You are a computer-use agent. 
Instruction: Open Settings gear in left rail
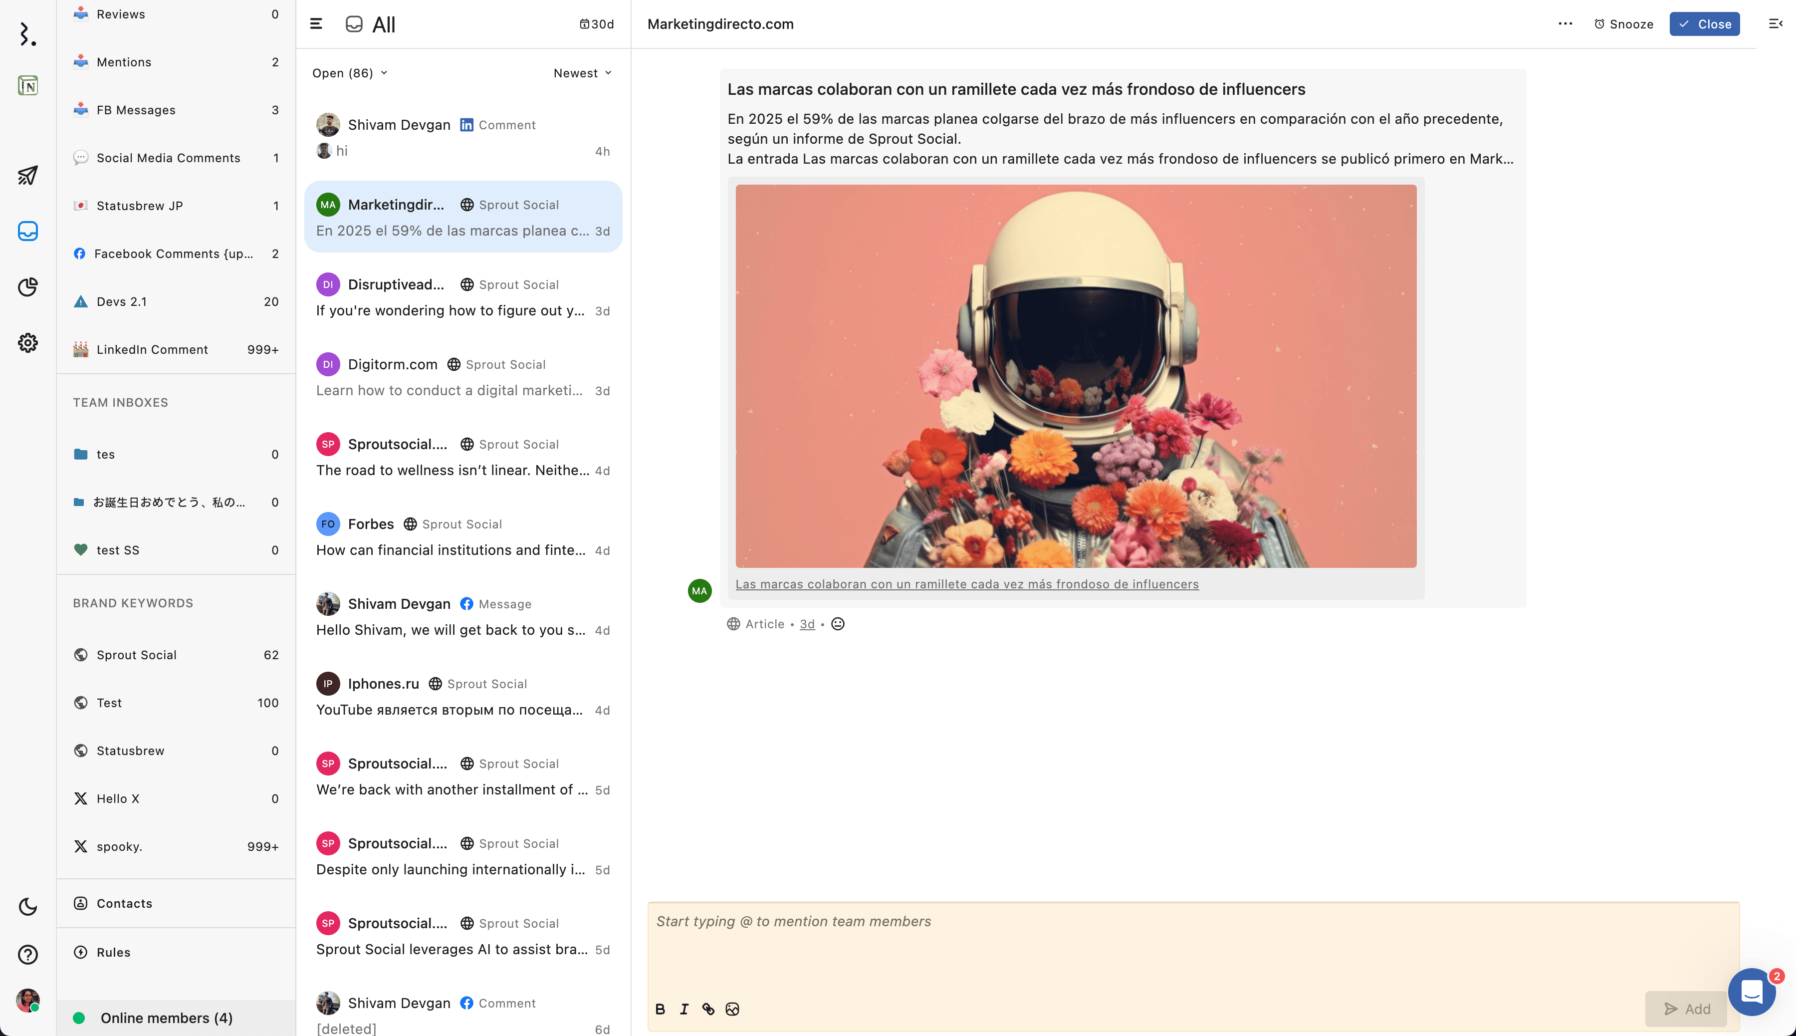(x=28, y=343)
